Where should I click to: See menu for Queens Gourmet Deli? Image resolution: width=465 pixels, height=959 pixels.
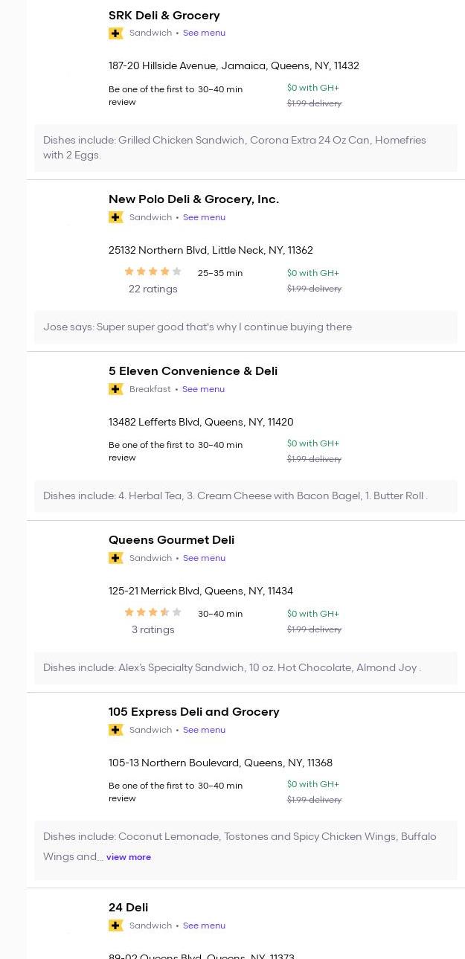pyautogui.click(x=204, y=558)
